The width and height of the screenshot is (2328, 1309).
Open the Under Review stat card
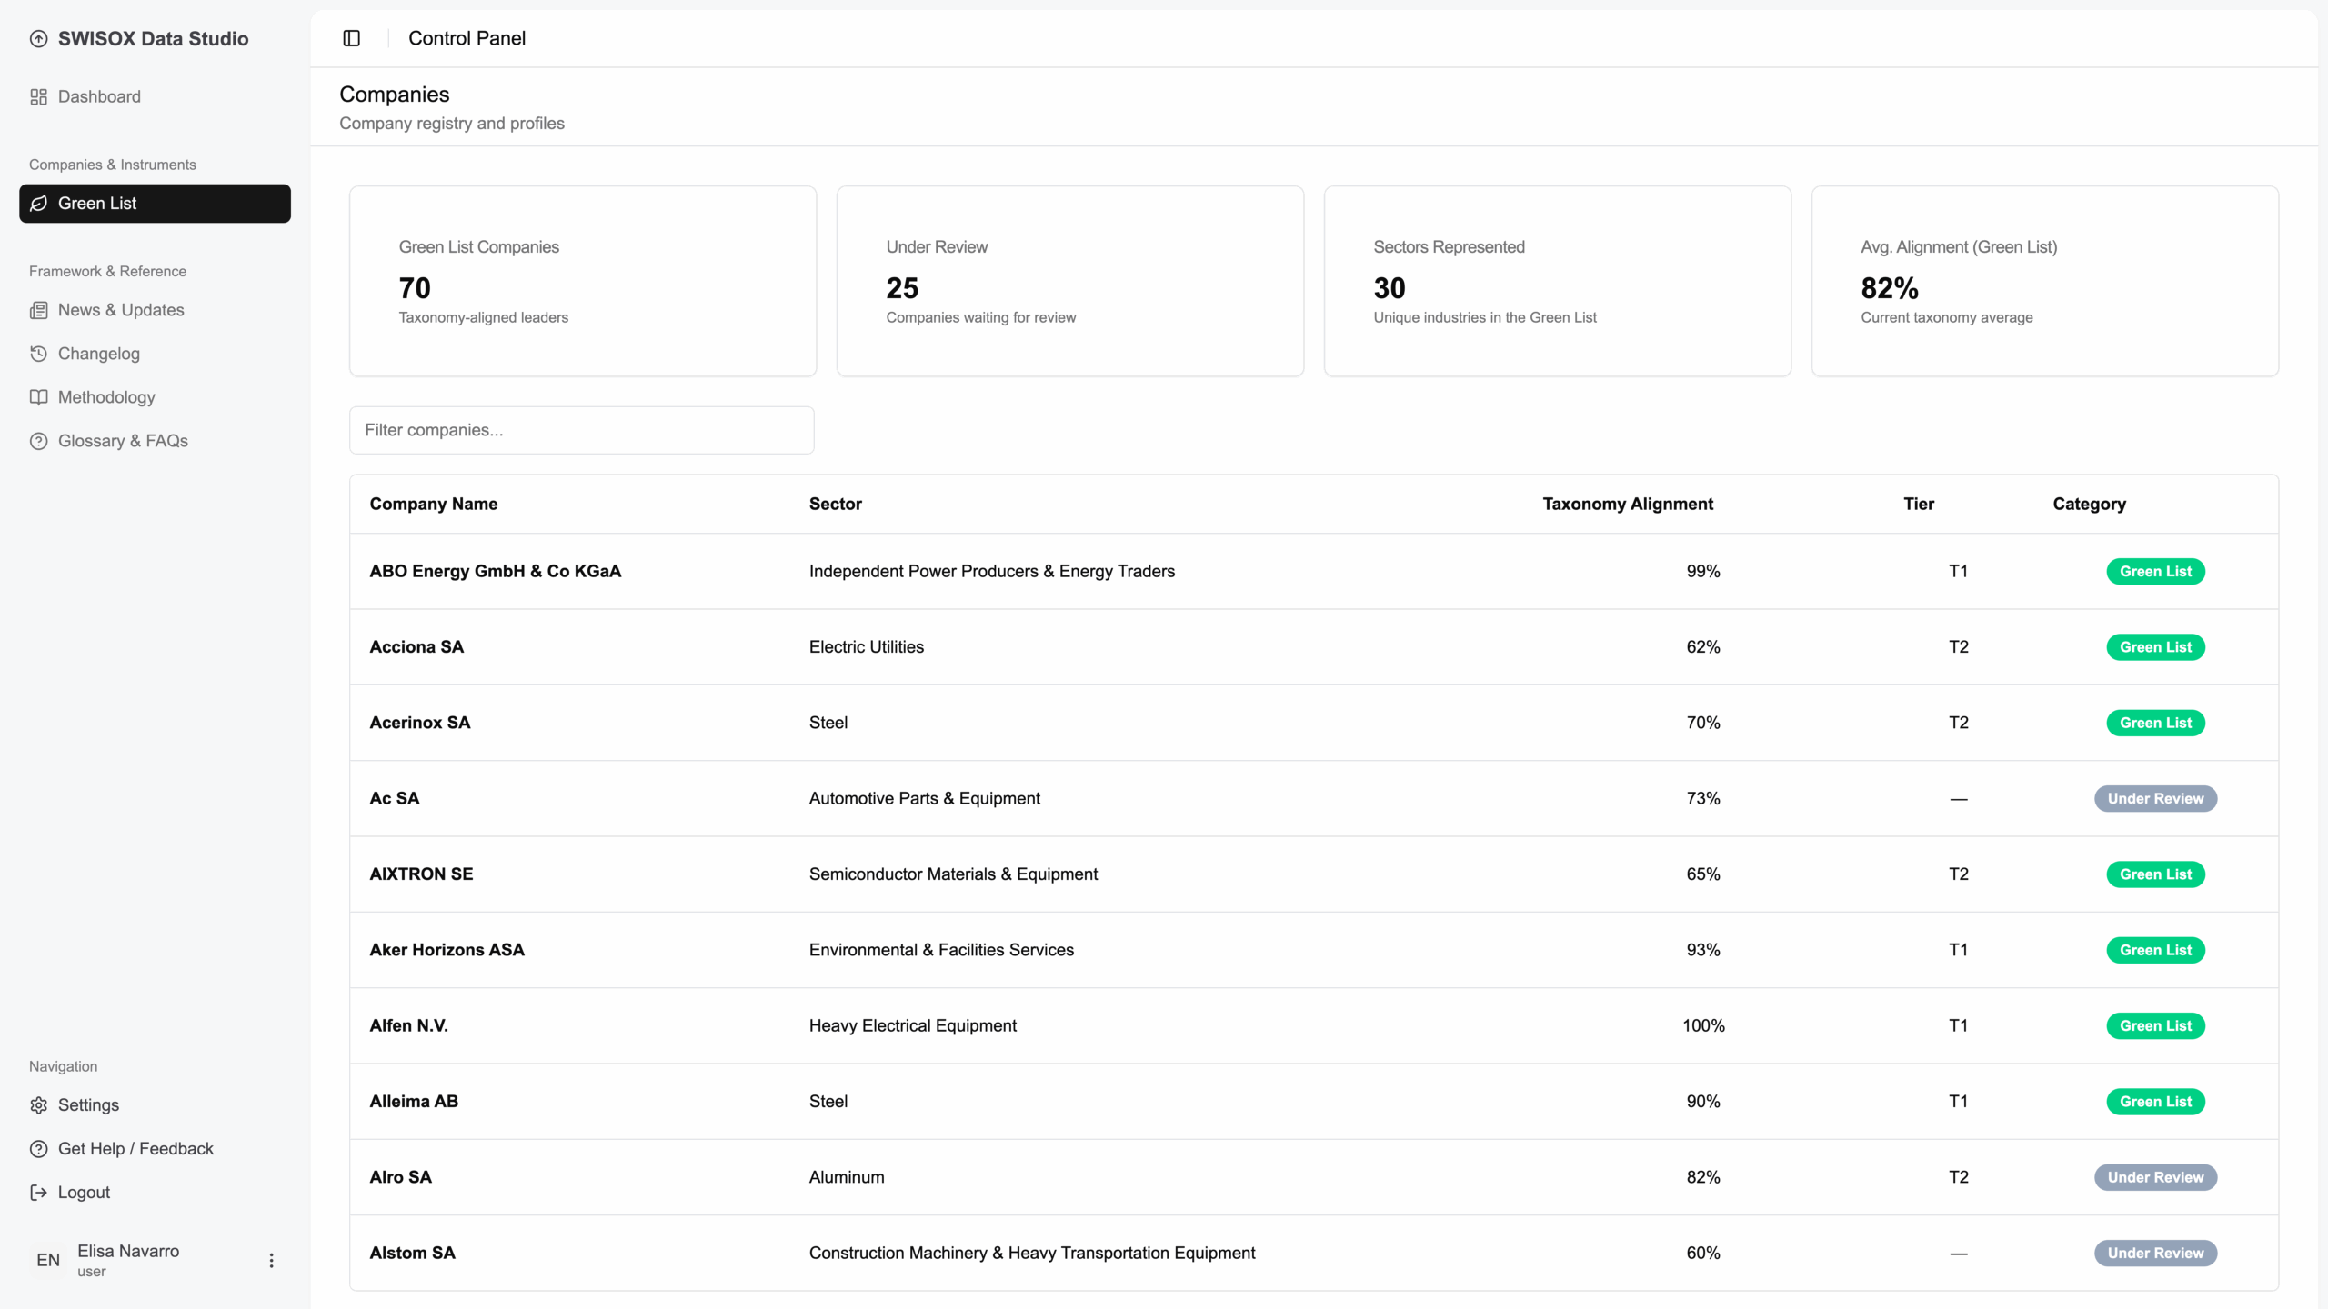[1070, 281]
